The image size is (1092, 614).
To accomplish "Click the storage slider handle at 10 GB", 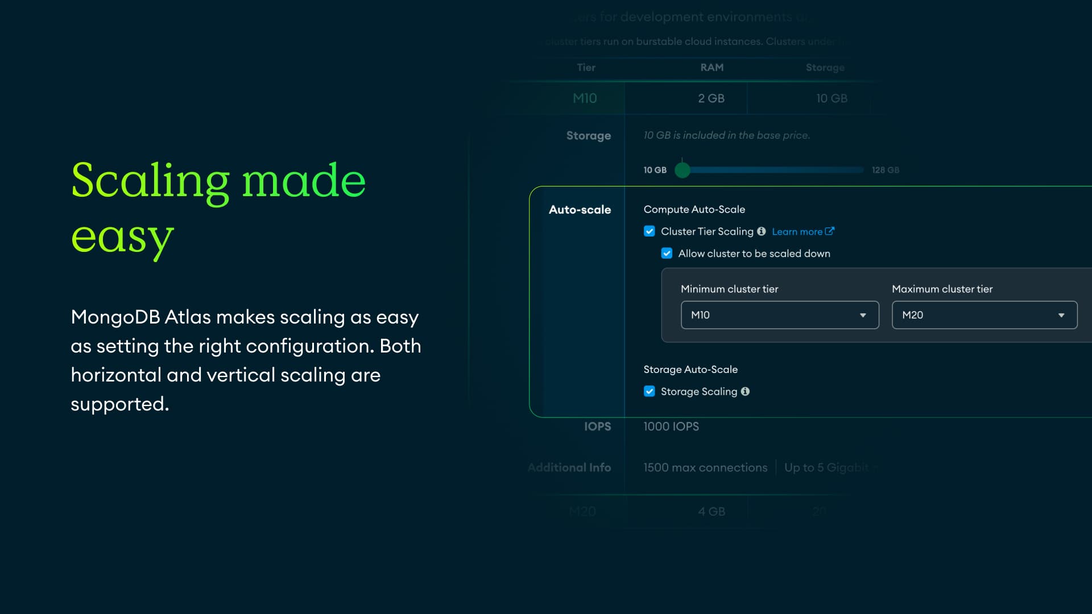I will tap(682, 170).
